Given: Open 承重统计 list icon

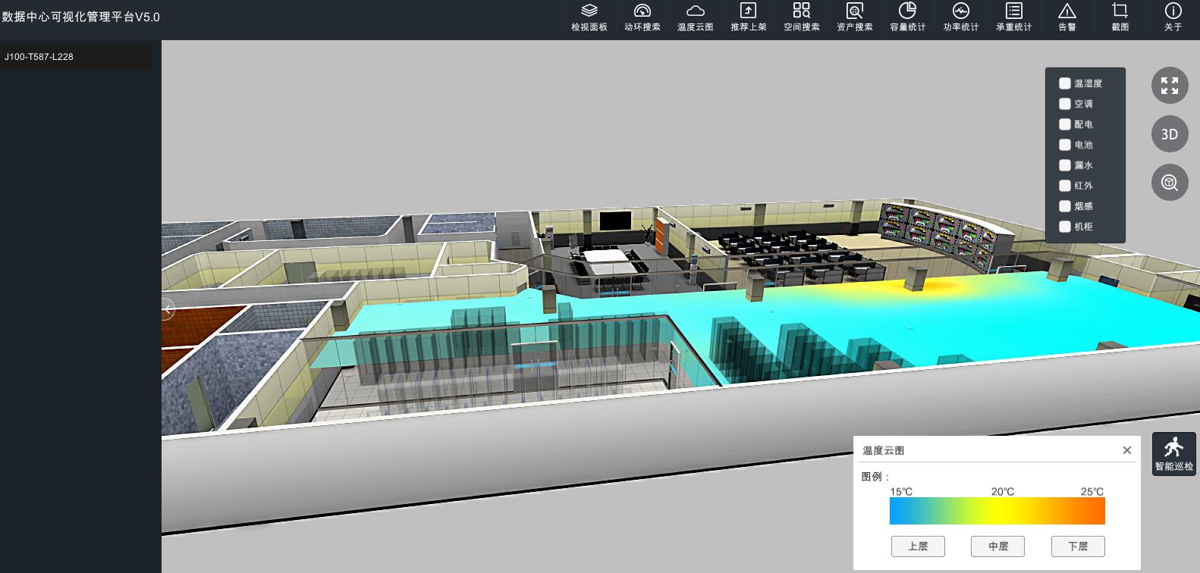Looking at the screenshot, I should (x=1014, y=11).
